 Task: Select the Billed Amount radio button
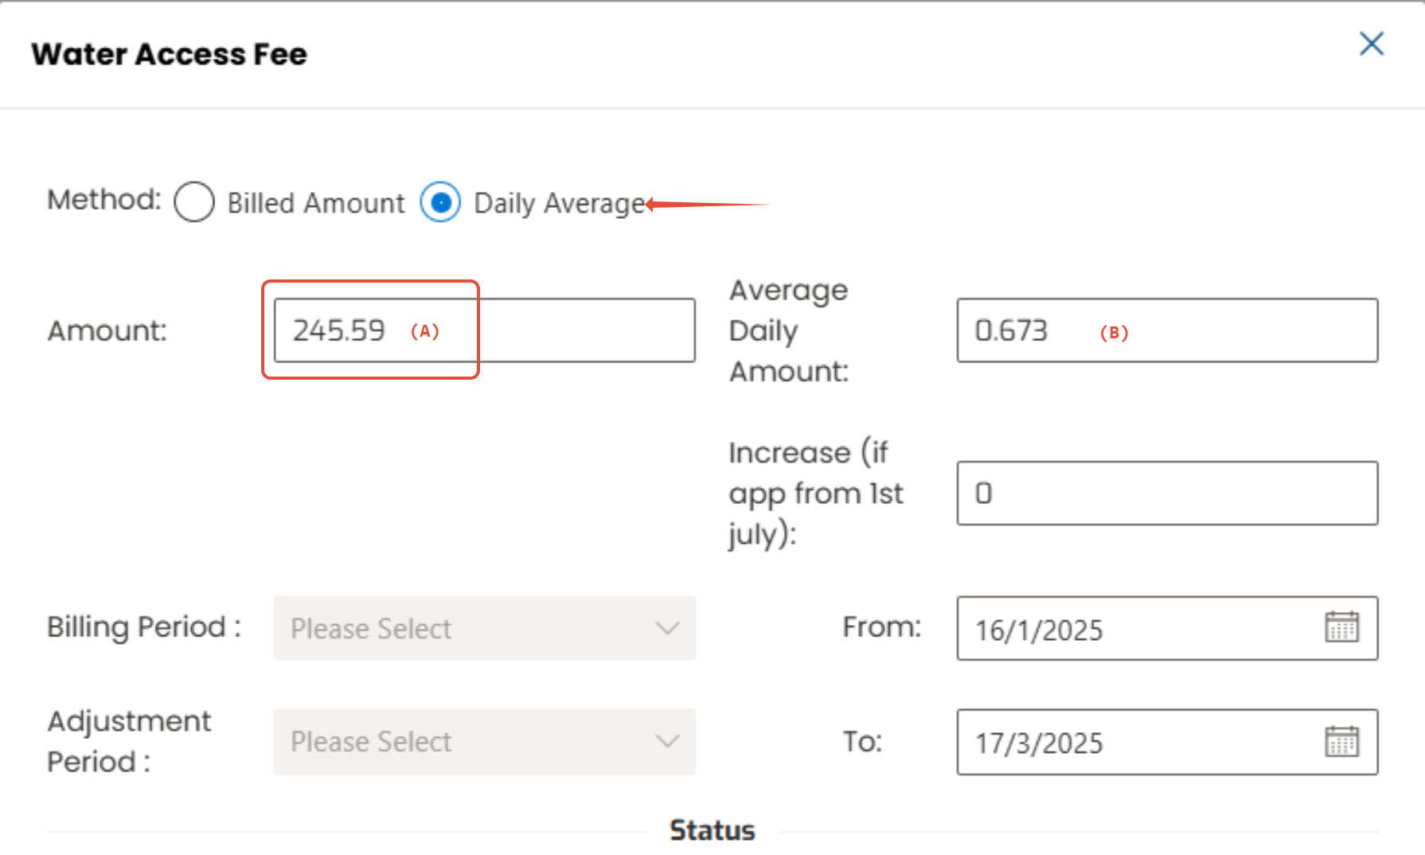[194, 202]
